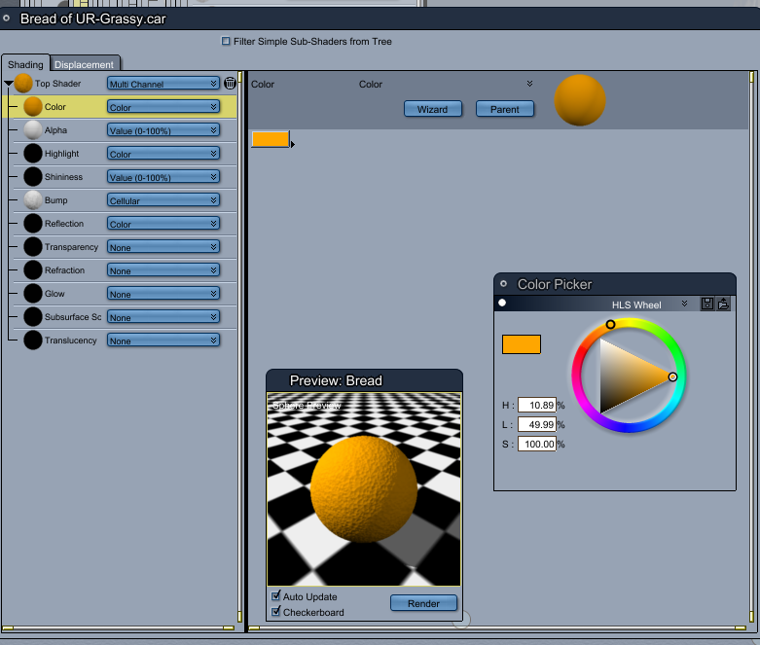Collapse the Top Shader tree triangle
760x645 pixels.
coord(8,84)
